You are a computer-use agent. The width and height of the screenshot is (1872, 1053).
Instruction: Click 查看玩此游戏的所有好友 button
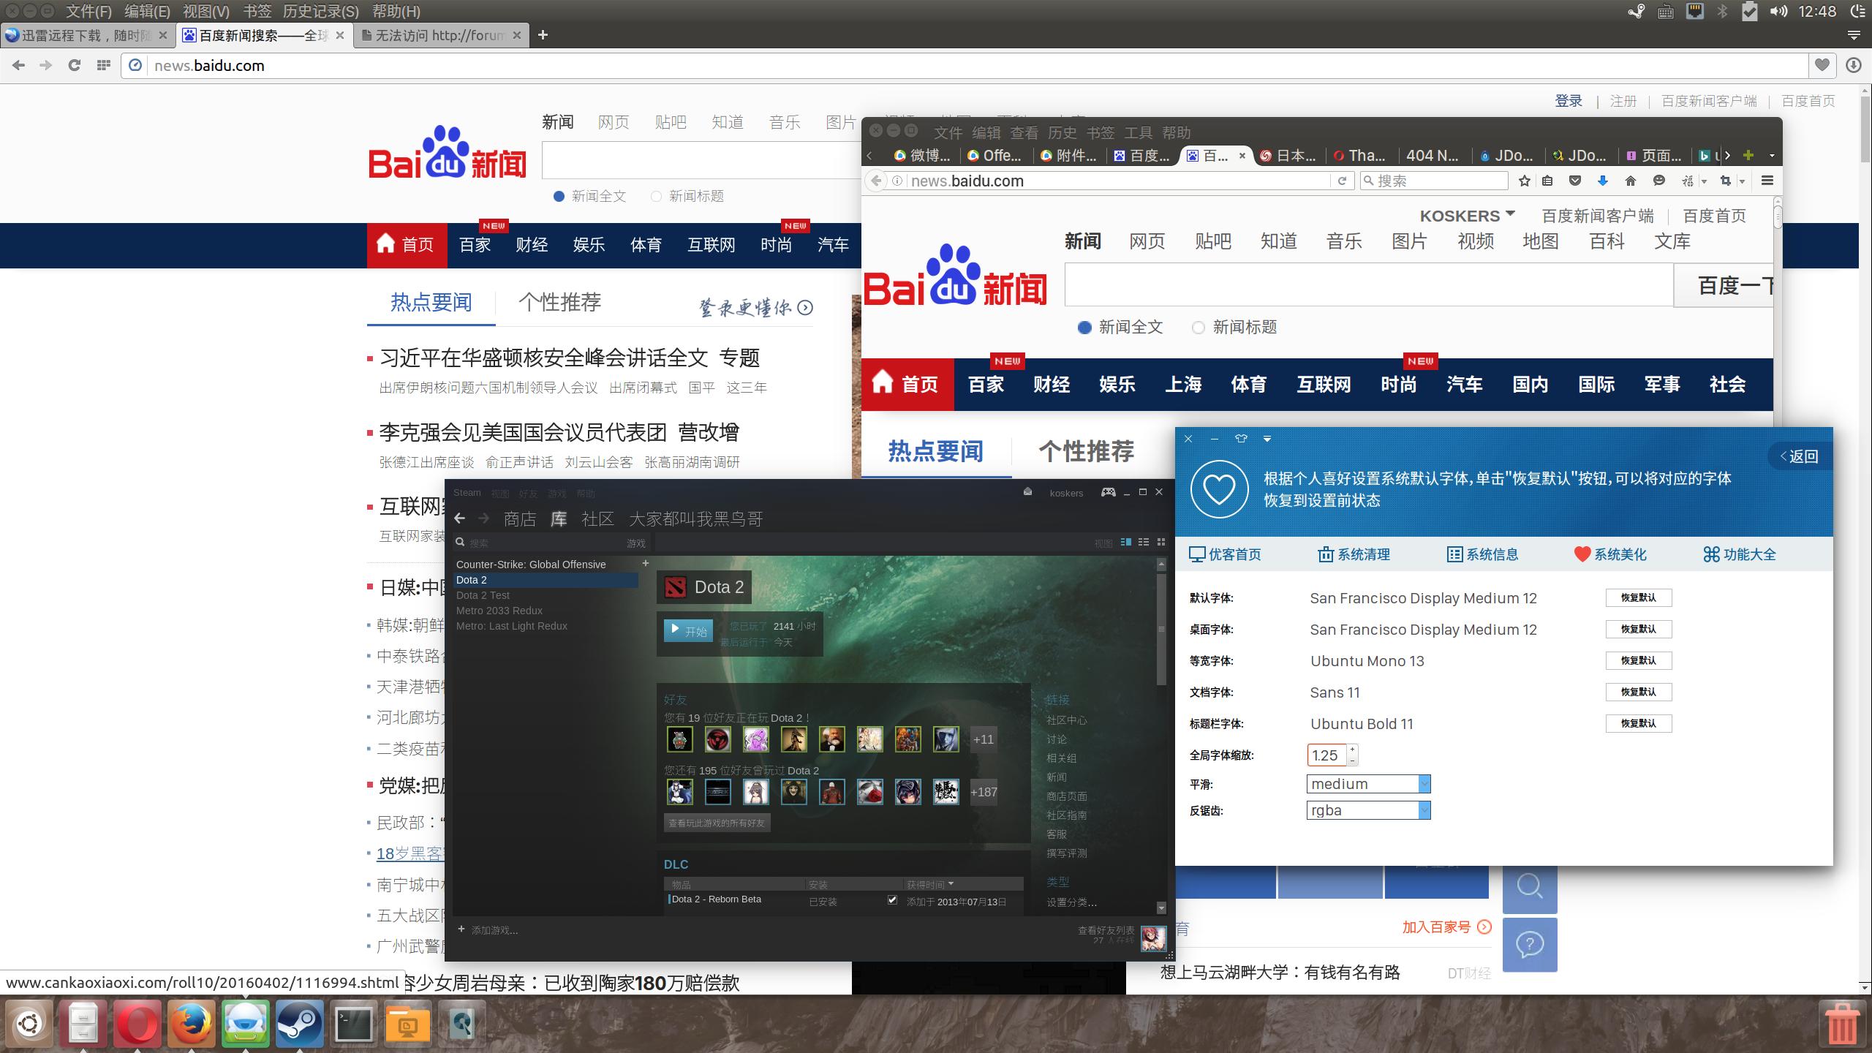(717, 823)
